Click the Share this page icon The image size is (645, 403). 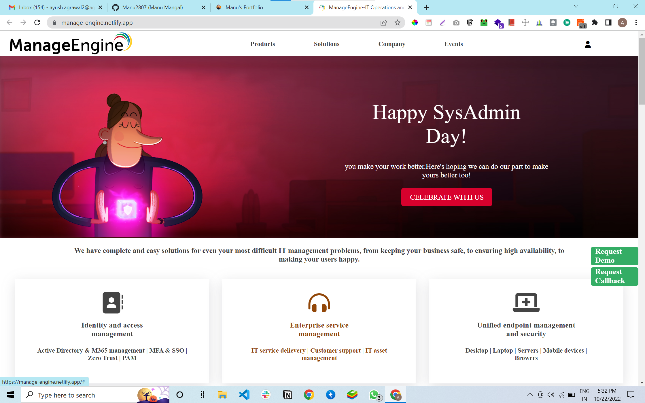point(384,23)
